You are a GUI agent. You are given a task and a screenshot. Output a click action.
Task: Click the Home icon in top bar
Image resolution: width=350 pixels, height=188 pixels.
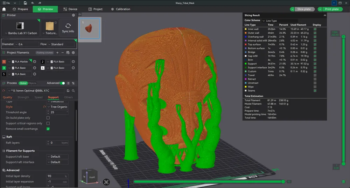point(4,9)
